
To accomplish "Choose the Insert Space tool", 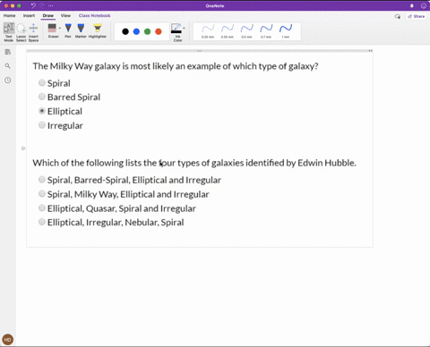I will (33, 32).
